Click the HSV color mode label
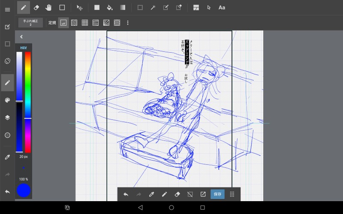343x214 pixels. pos(24,48)
